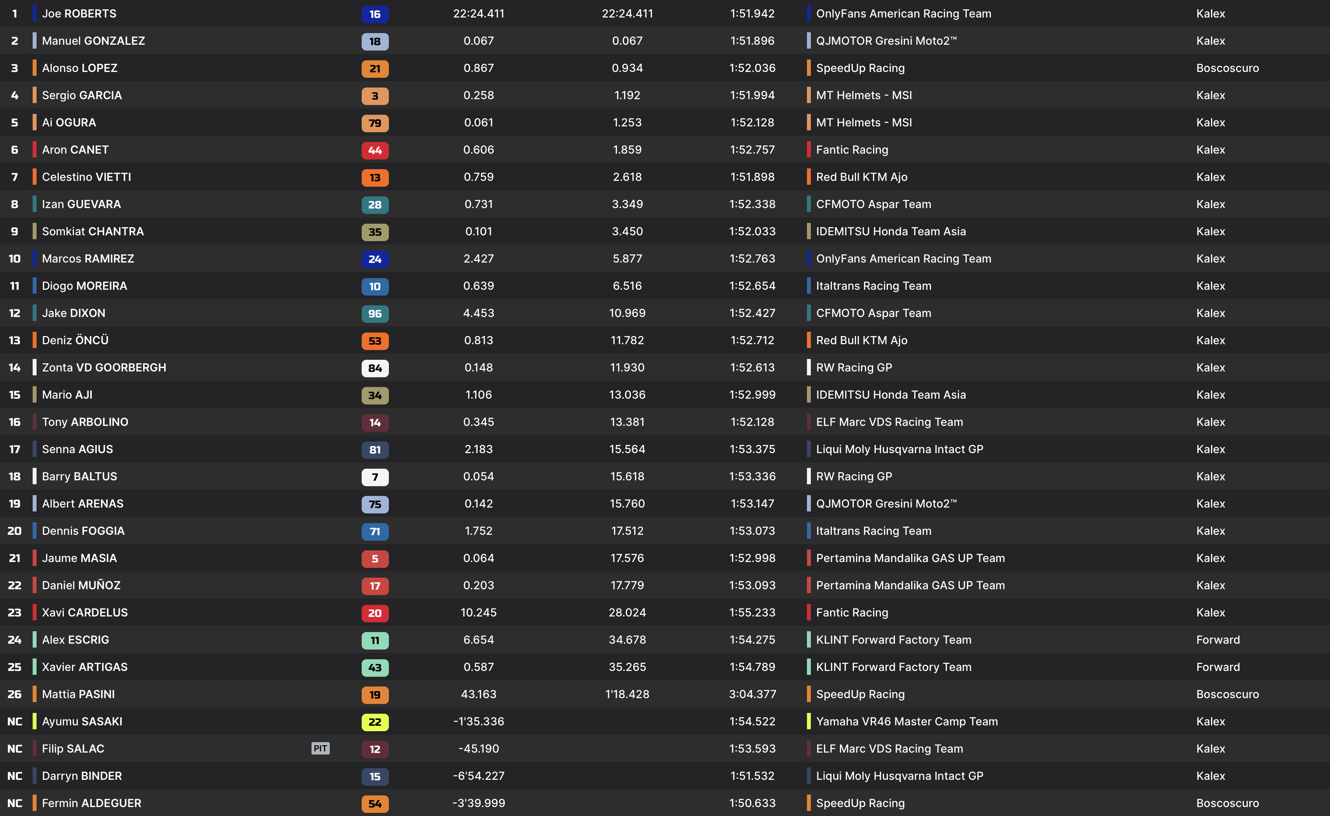Open the Zonta VD Goorbergh row
The height and width of the screenshot is (816, 1330).
pos(104,368)
